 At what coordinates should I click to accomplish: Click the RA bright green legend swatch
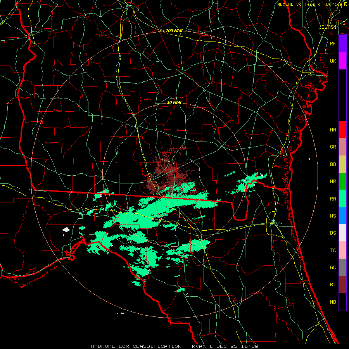(342, 198)
